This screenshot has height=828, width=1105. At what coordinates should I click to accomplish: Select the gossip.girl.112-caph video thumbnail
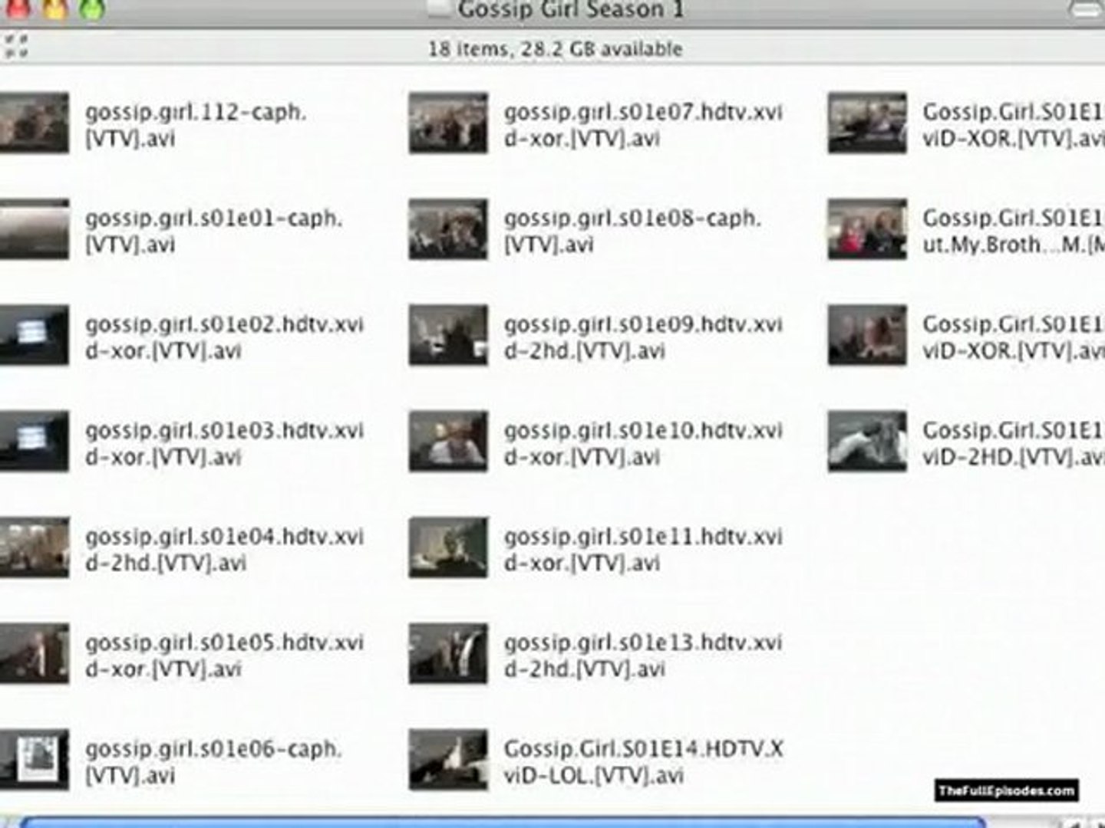34,123
